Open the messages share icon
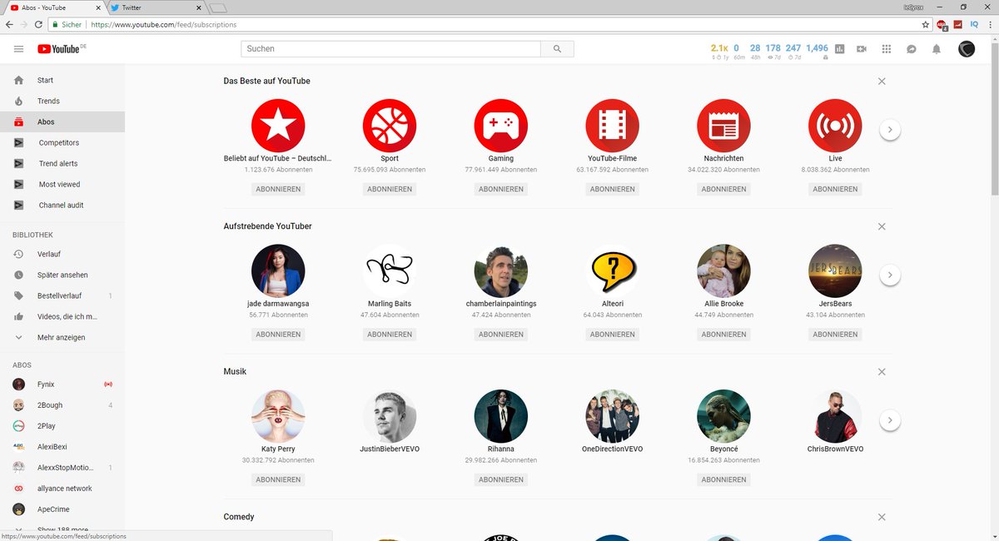Viewport: 999px width, 541px height. pos(912,49)
